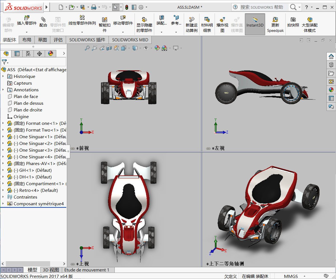Image resolution: width=336 pixels, height=279 pixels.
Task: Click the Print icon
Action: (94, 7)
